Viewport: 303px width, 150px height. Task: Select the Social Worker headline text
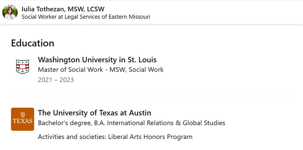pos(86,17)
